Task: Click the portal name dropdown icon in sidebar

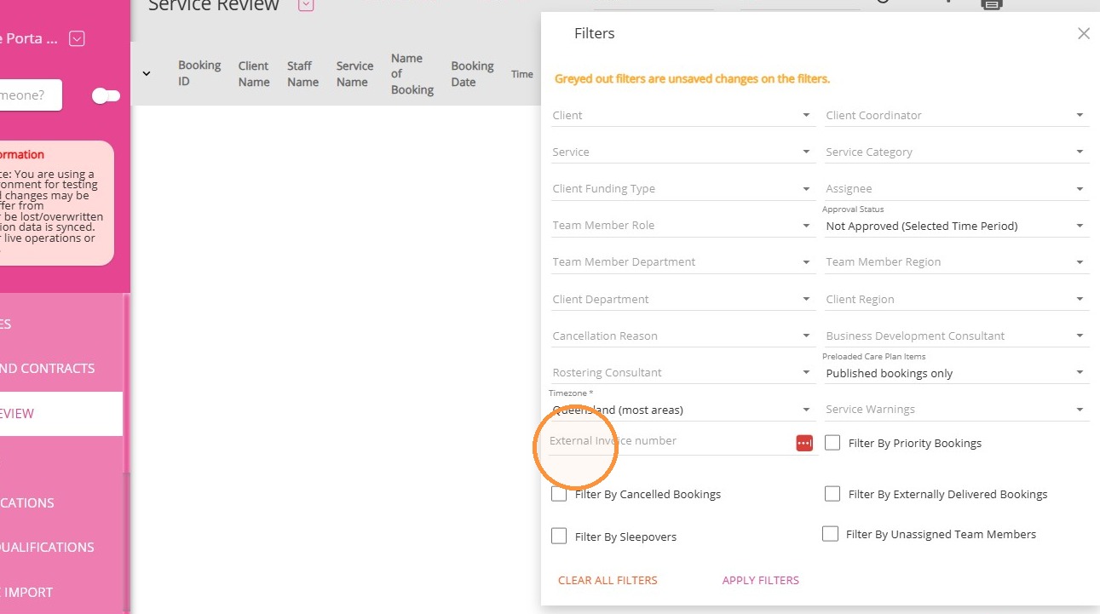Action: [x=77, y=38]
